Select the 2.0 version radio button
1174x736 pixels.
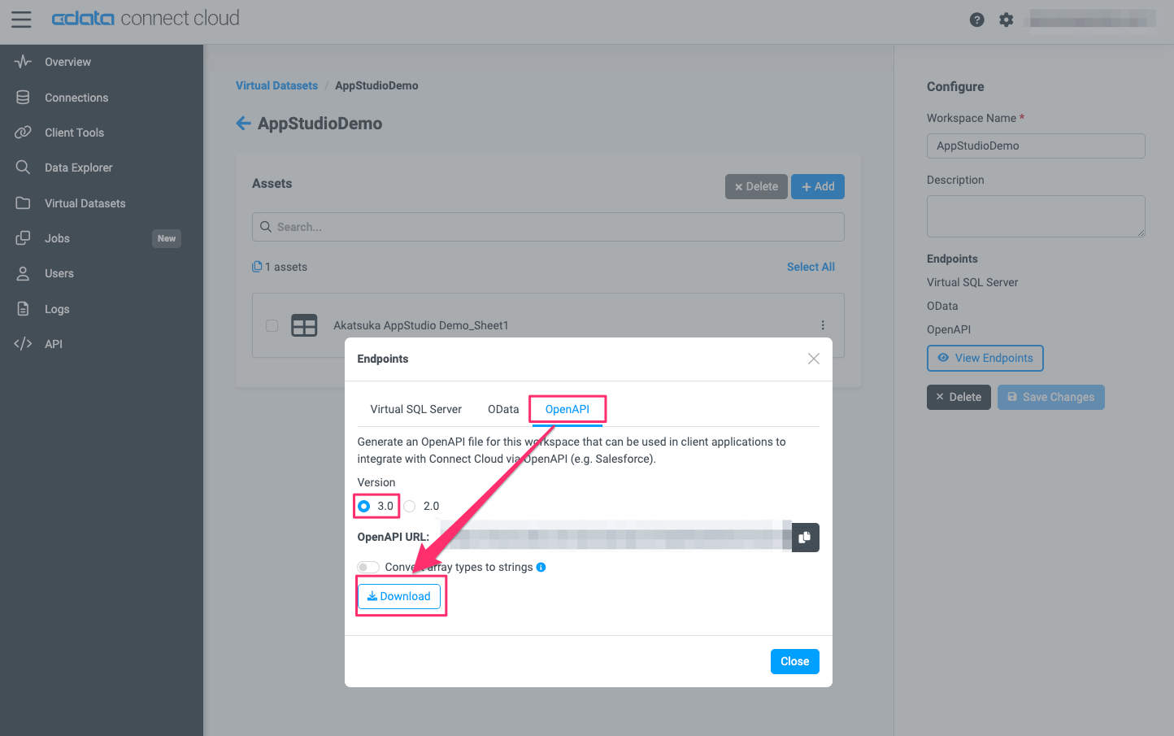(x=410, y=506)
